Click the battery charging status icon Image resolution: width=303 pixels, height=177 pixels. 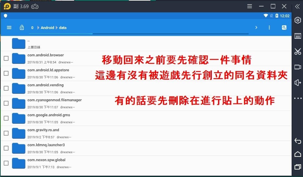point(277,16)
